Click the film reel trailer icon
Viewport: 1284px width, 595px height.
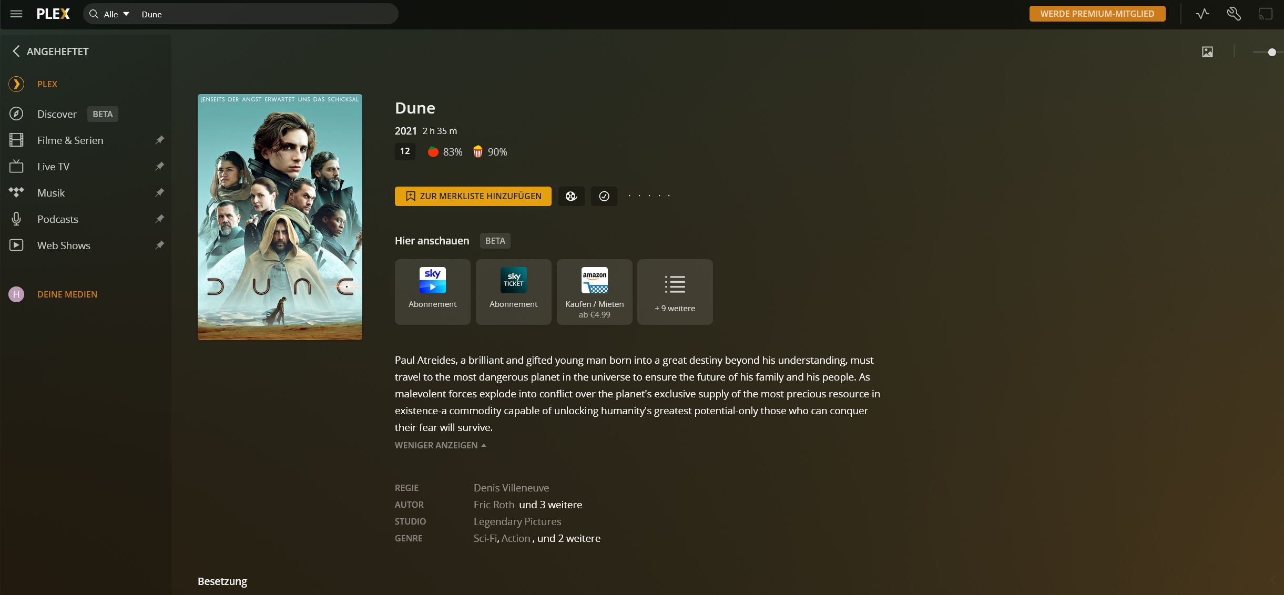(571, 196)
